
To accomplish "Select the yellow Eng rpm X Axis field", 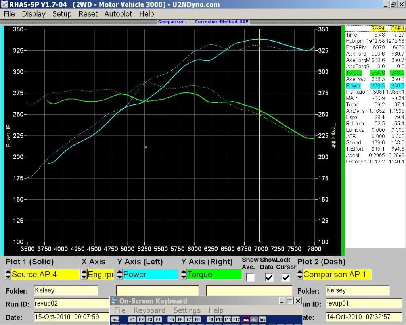I will coord(101,275).
